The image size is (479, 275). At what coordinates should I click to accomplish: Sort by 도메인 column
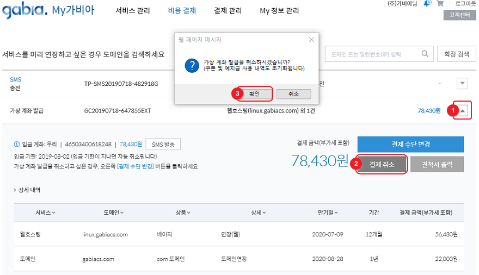tap(113, 212)
